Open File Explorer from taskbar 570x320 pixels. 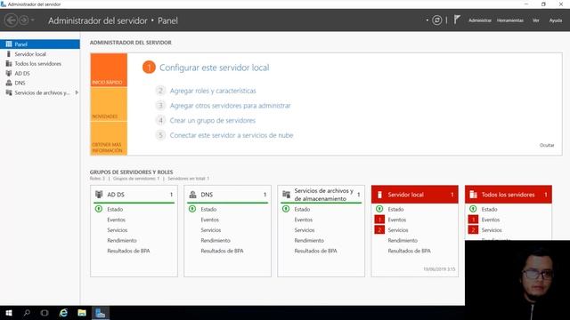tap(82, 313)
